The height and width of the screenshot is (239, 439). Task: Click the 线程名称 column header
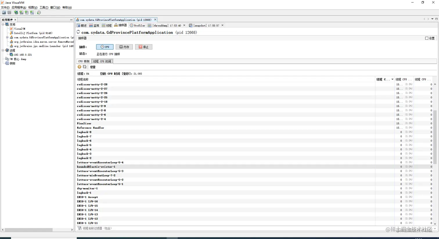coord(225,79)
